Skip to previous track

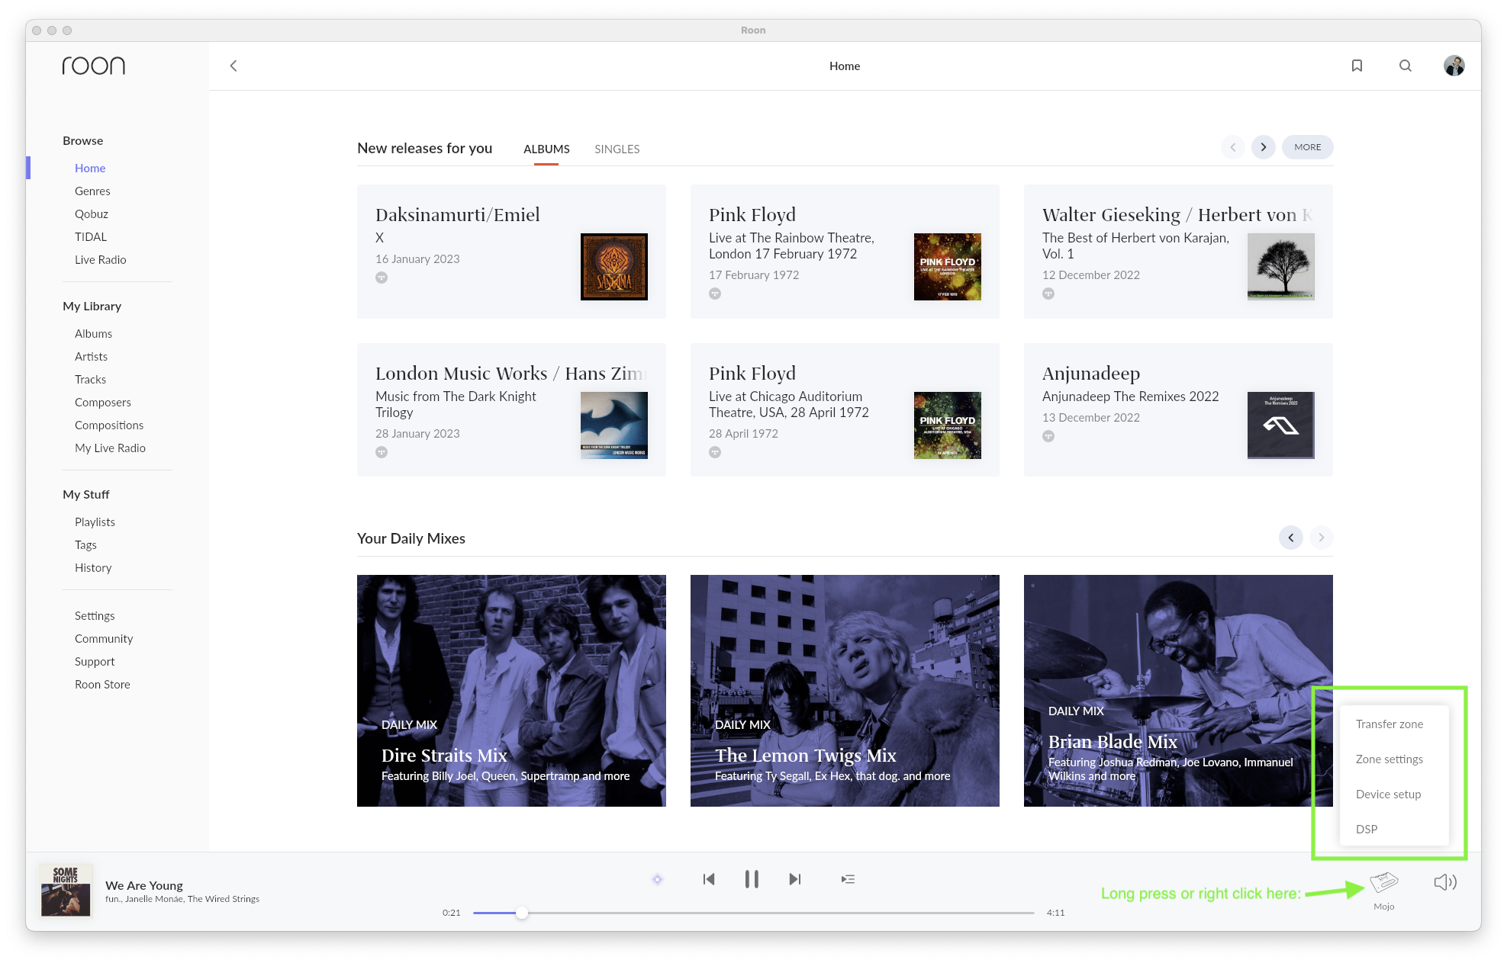[x=709, y=879]
